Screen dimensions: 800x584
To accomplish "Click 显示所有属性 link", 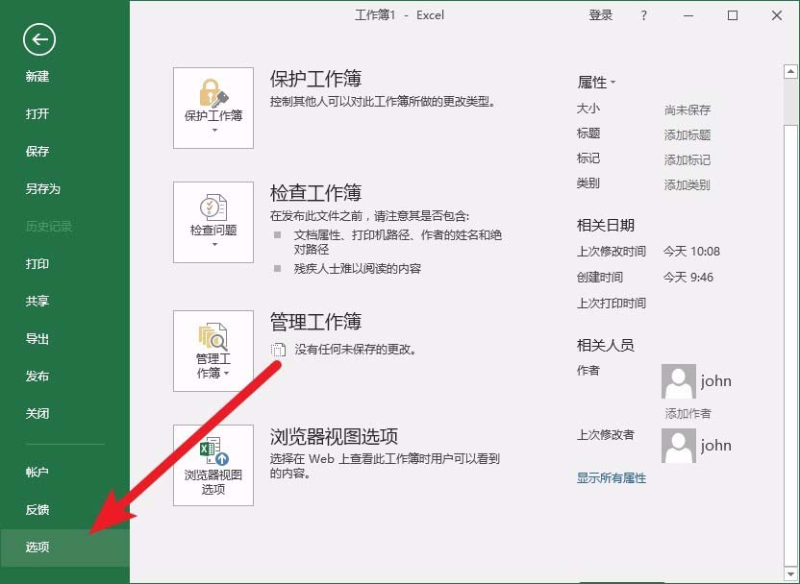I will (612, 478).
